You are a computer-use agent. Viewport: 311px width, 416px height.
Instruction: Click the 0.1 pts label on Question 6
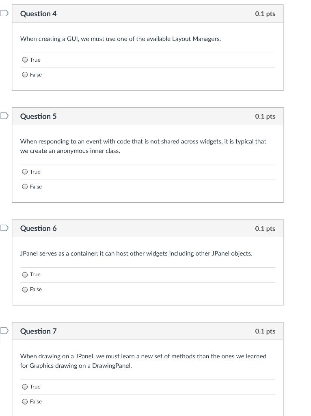tap(266, 228)
